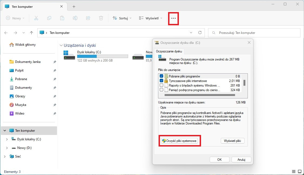This screenshot has height=175, width=304.
Task: Go back with the left arrow
Action: 6,33
